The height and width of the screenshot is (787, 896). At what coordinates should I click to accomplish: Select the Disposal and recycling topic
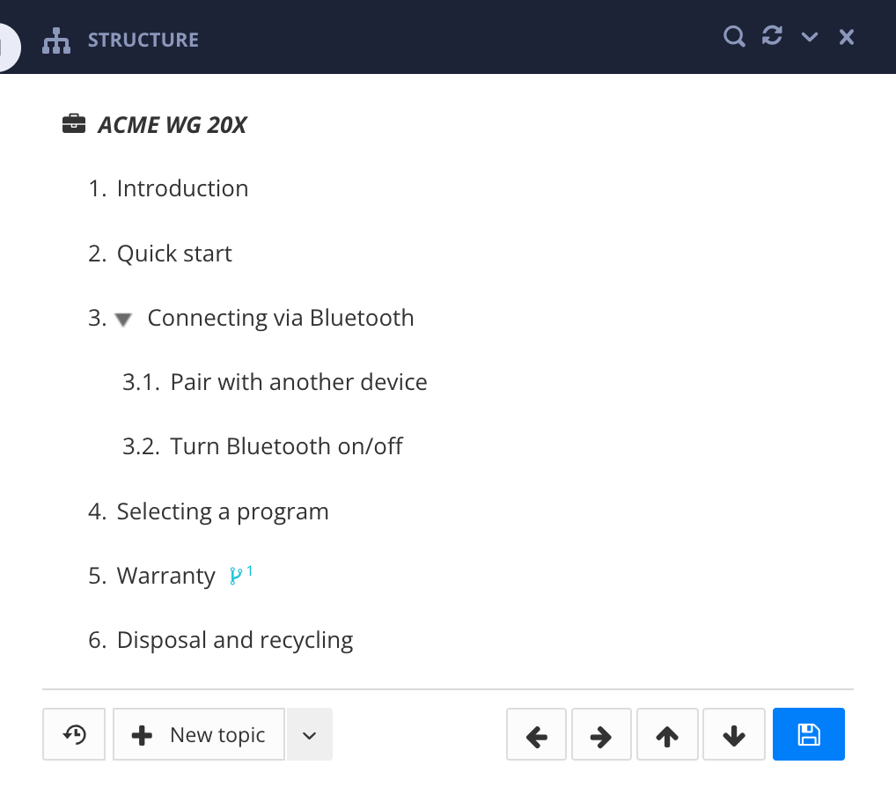[x=234, y=640]
